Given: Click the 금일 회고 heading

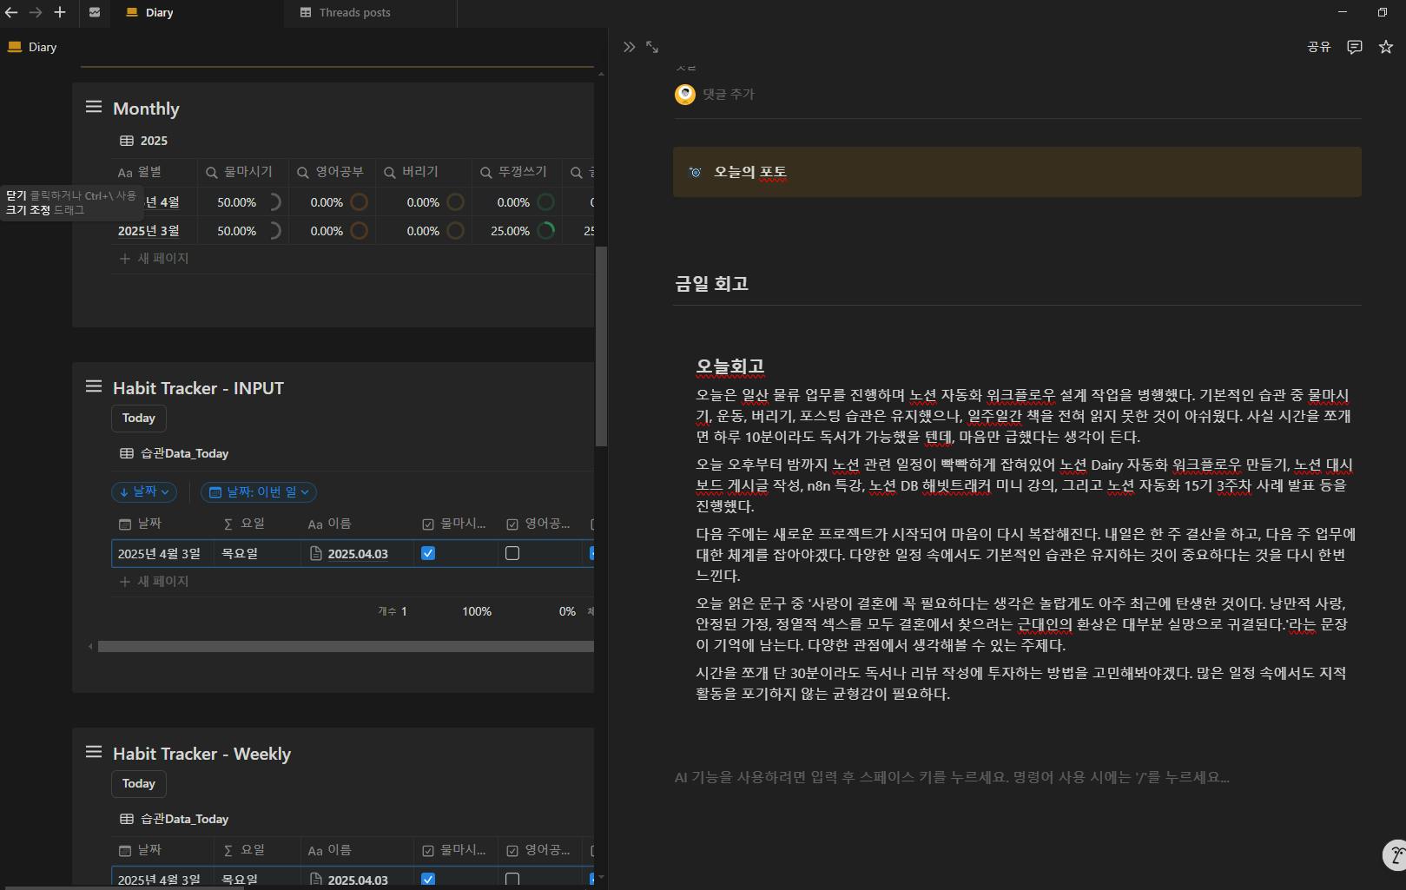Looking at the screenshot, I should click(711, 283).
